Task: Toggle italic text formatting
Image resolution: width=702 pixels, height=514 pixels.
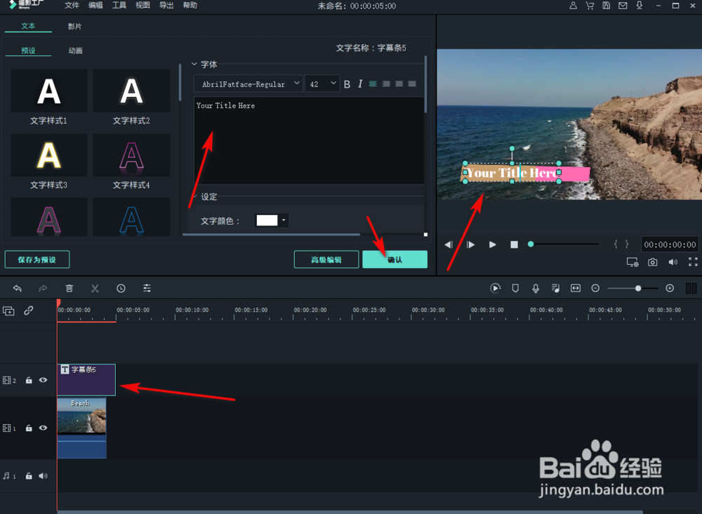Action: (360, 84)
